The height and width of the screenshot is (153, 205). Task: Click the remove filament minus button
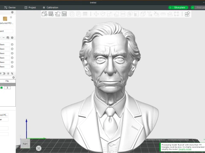click(x=3, y=38)
